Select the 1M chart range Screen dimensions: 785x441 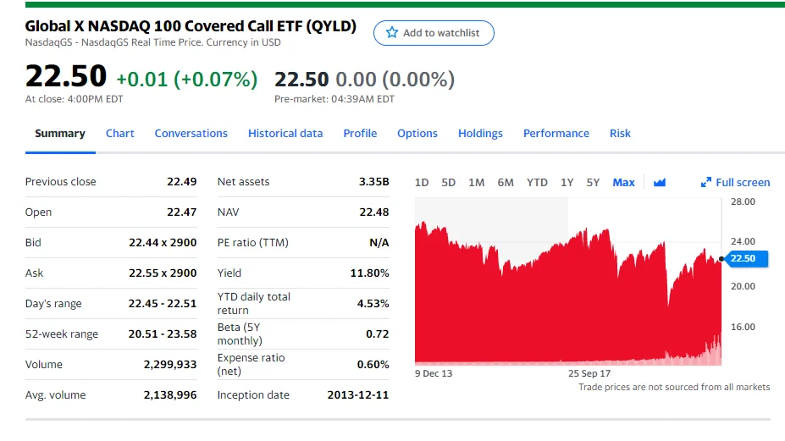point(476,182)
